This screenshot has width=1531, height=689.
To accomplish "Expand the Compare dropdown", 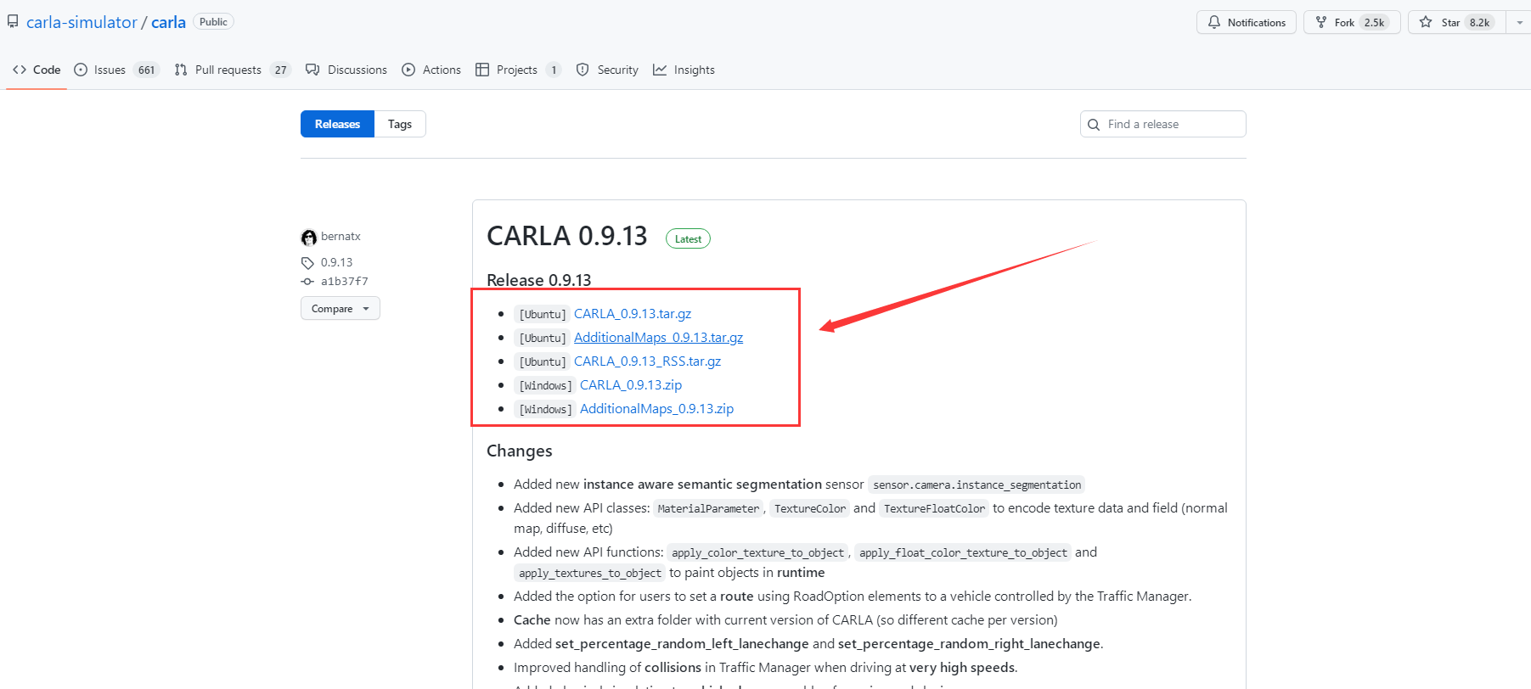I will point(341,308).
